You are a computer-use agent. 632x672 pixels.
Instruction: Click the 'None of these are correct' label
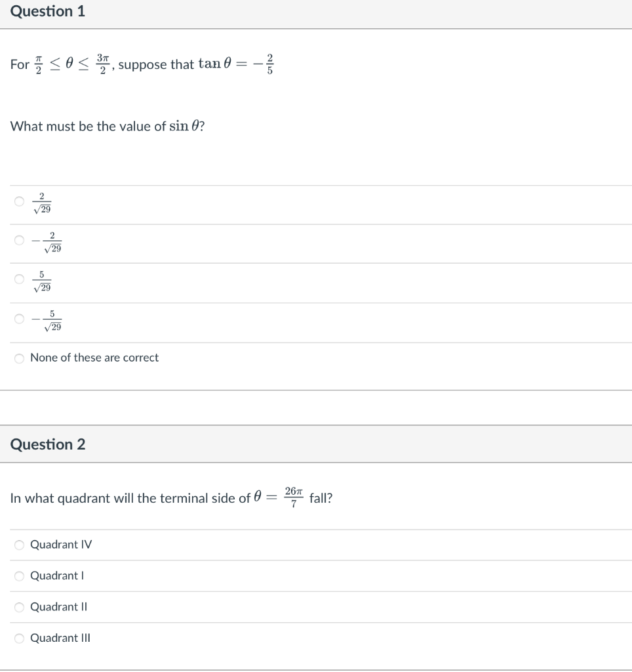click(94, 358)
